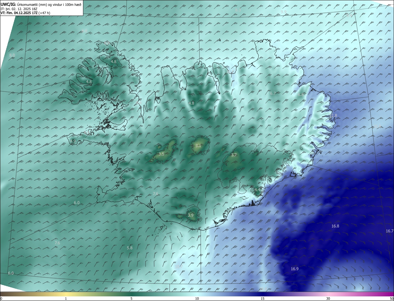Image resolution: width=394 pixels, height=301 pixels.
Task: Click the 16.7 value label on the map
Action: pyautogui.click(x=390, y=231)
